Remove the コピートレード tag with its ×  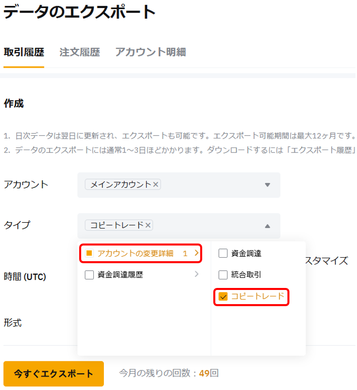click(x=148, y=225)
